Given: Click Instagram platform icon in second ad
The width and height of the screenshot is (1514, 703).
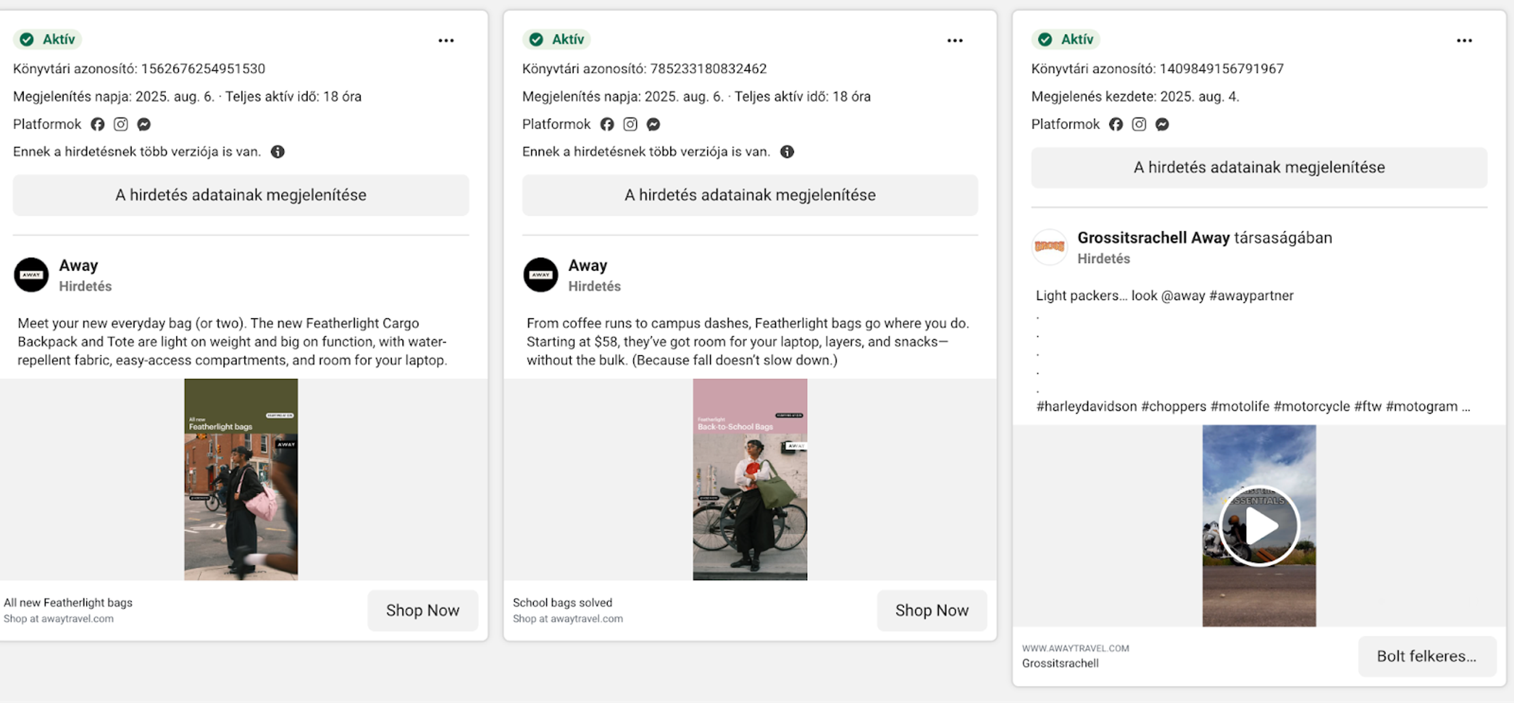Looking at the screenshot, I should tap(630, 124).
